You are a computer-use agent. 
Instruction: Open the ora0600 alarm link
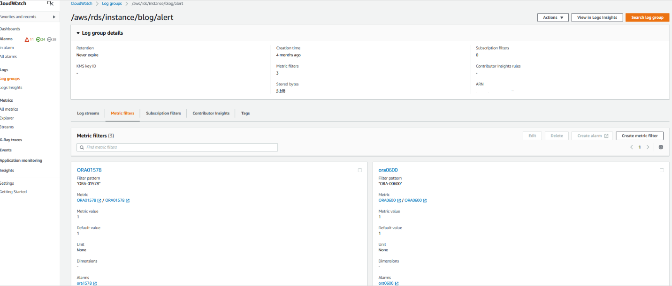pyautogui.click(x=389, y=283)
